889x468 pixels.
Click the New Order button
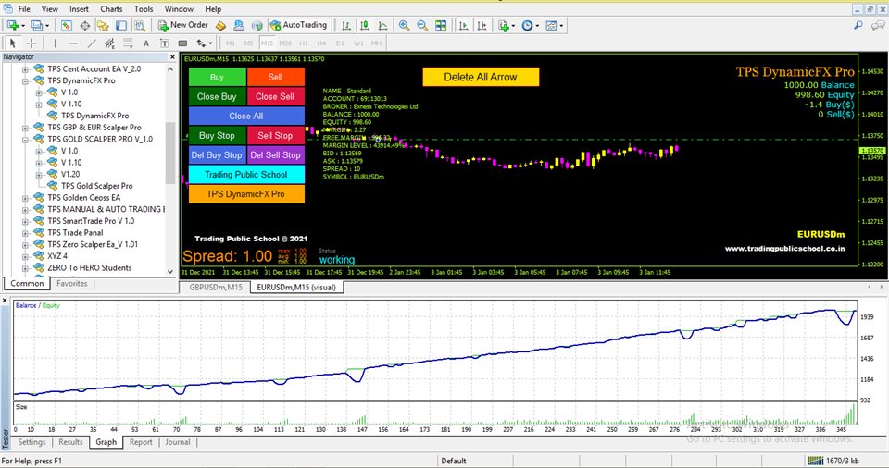coord(183,26)
